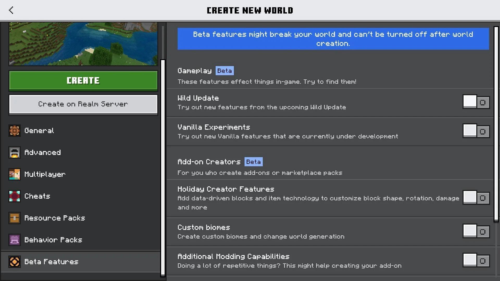This screenshot has height=281, width=500.
Task: Click the General settings icon
Action: 15,130
